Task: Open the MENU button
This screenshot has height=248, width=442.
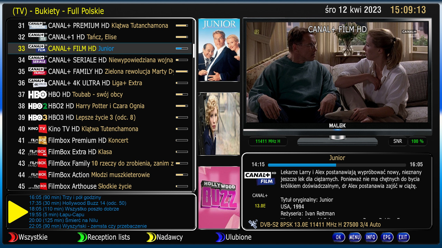Action: [x=355, y=237]
